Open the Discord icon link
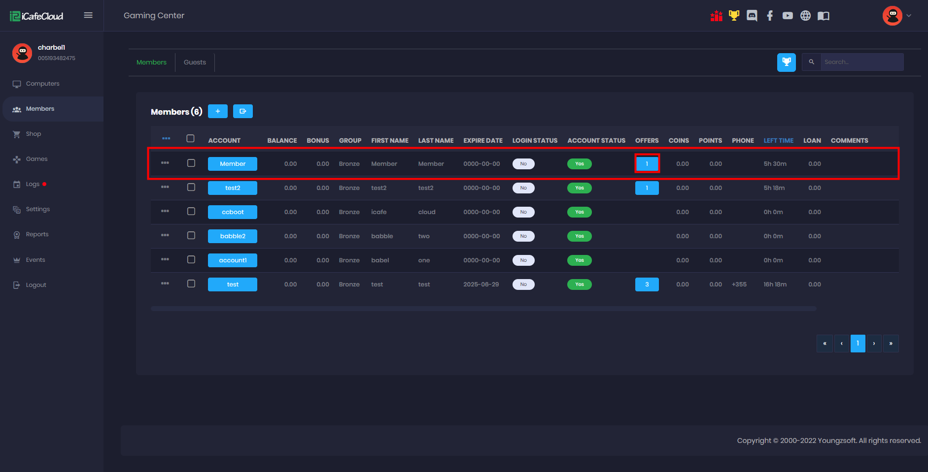The width and height of the screenshot is (928, 472). [752, 16]
